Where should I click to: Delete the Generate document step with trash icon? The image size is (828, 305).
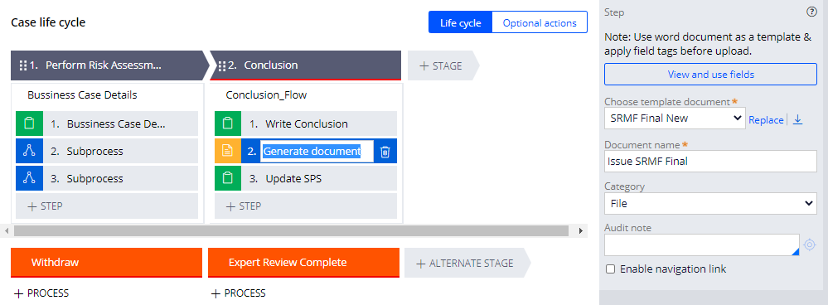pyautogui.click(x=385, y=152)
